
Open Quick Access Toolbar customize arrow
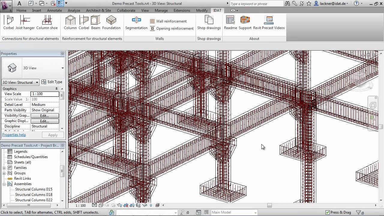pos(66,4)
